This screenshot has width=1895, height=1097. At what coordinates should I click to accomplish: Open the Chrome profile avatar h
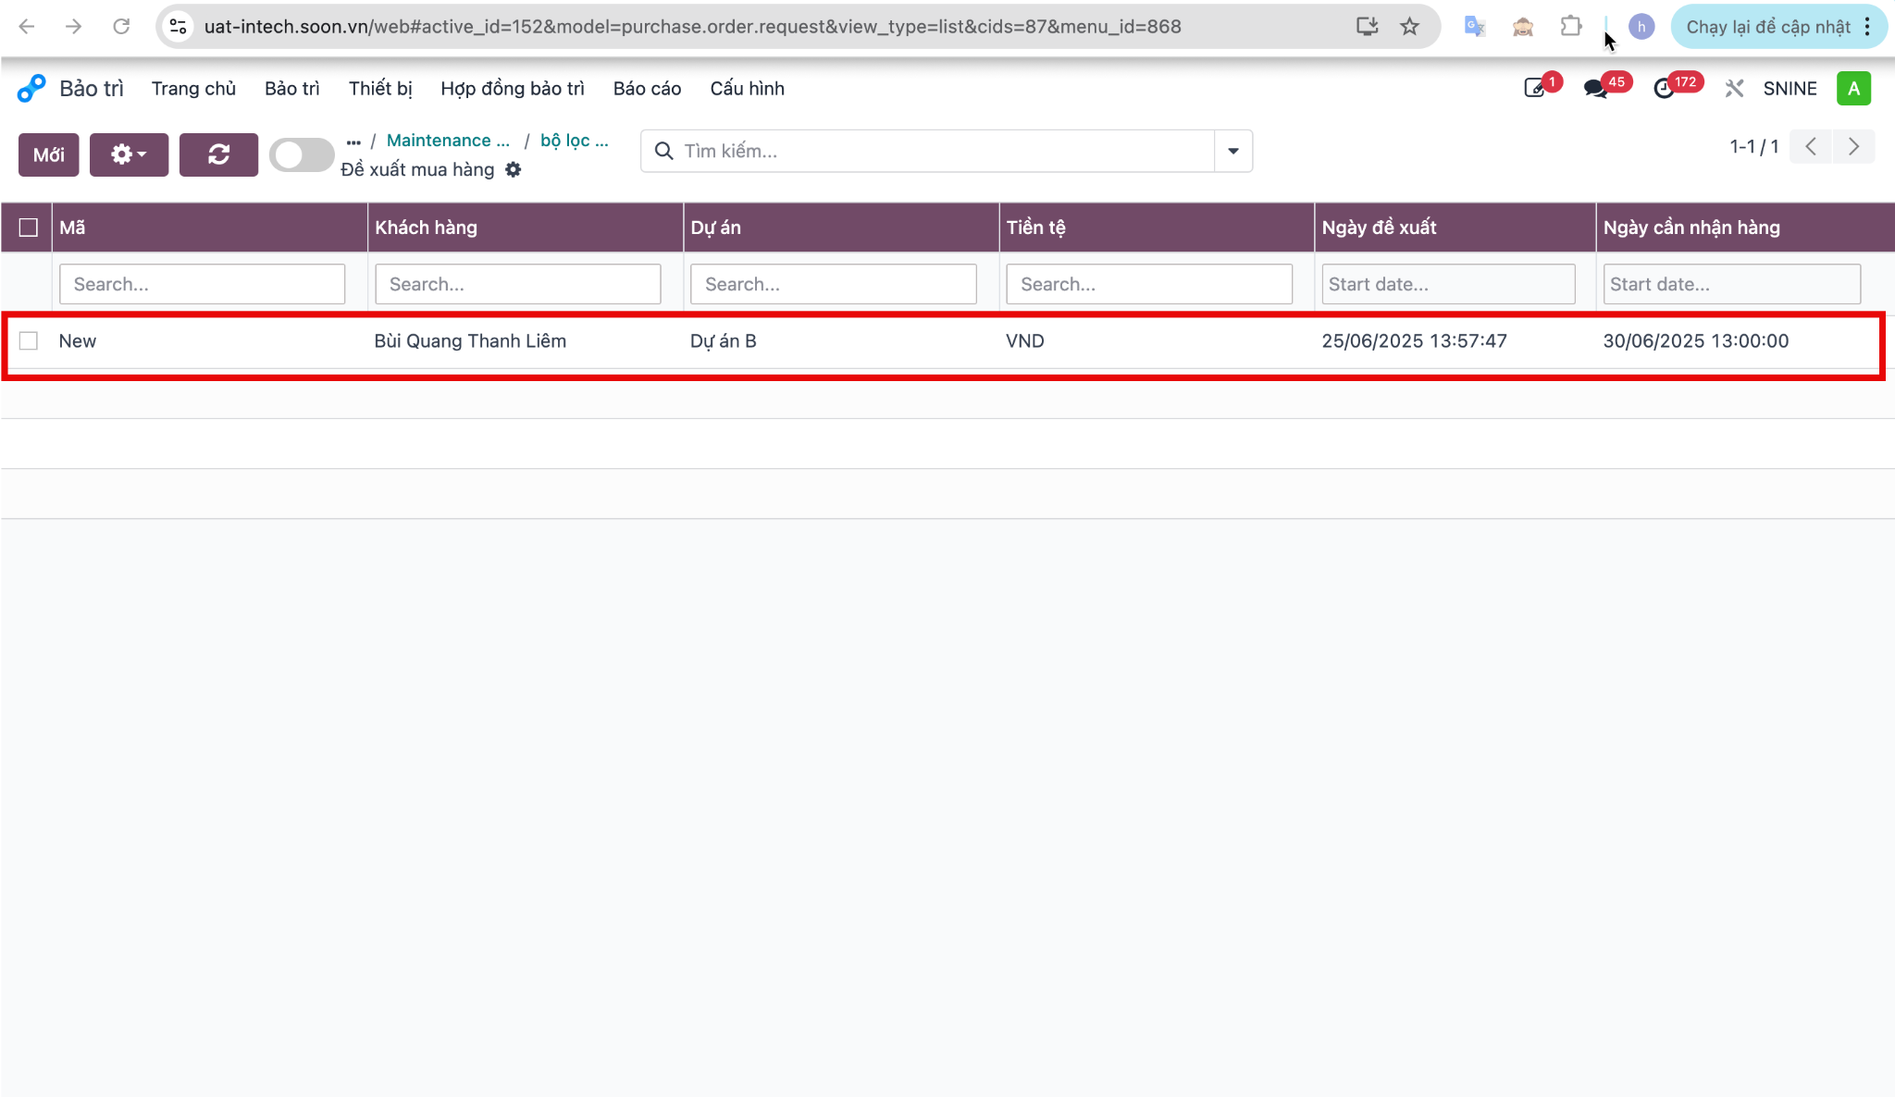[1641, 27]
